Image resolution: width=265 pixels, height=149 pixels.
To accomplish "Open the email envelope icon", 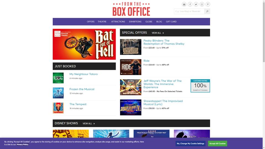I will (x=184, y=4).
